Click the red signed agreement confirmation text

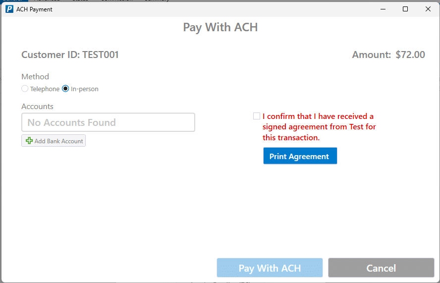pyautogui.click(x=319, y=127)
